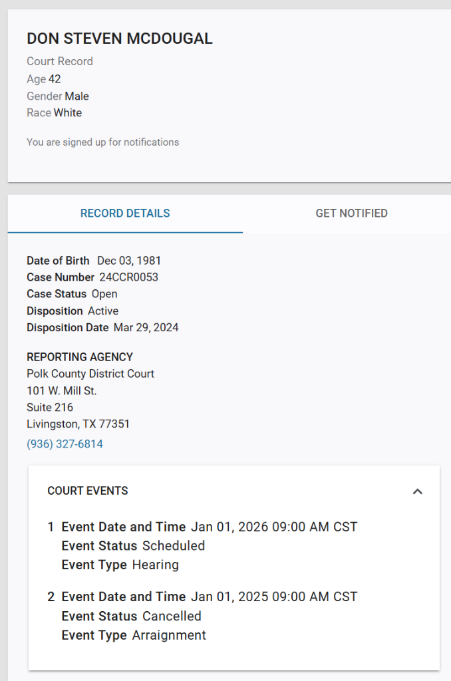Viewport: 451px width, 681px height.
Task: Click the notifications sign-up status text
Action: tap(102, 142)
